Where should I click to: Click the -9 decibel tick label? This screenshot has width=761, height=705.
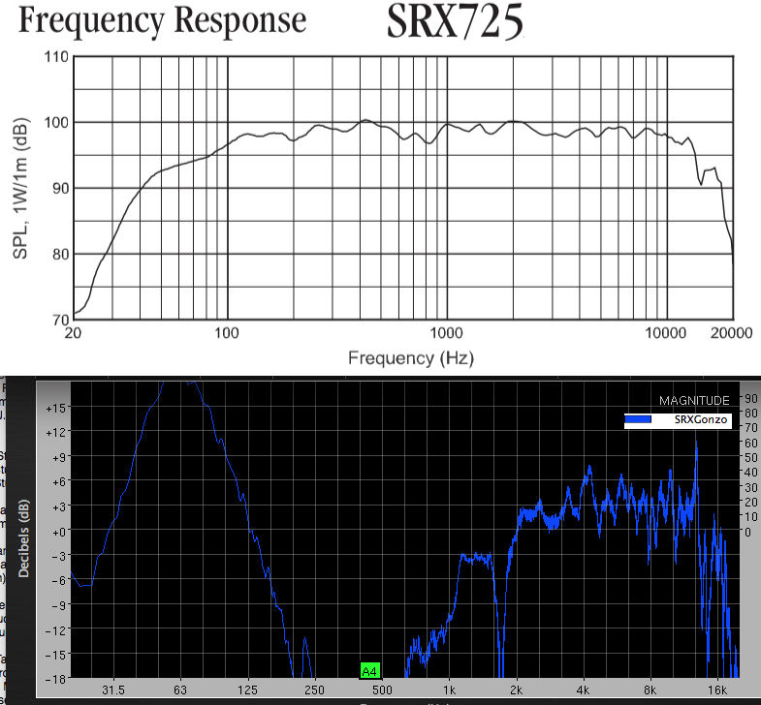click(x=58, y=605)
